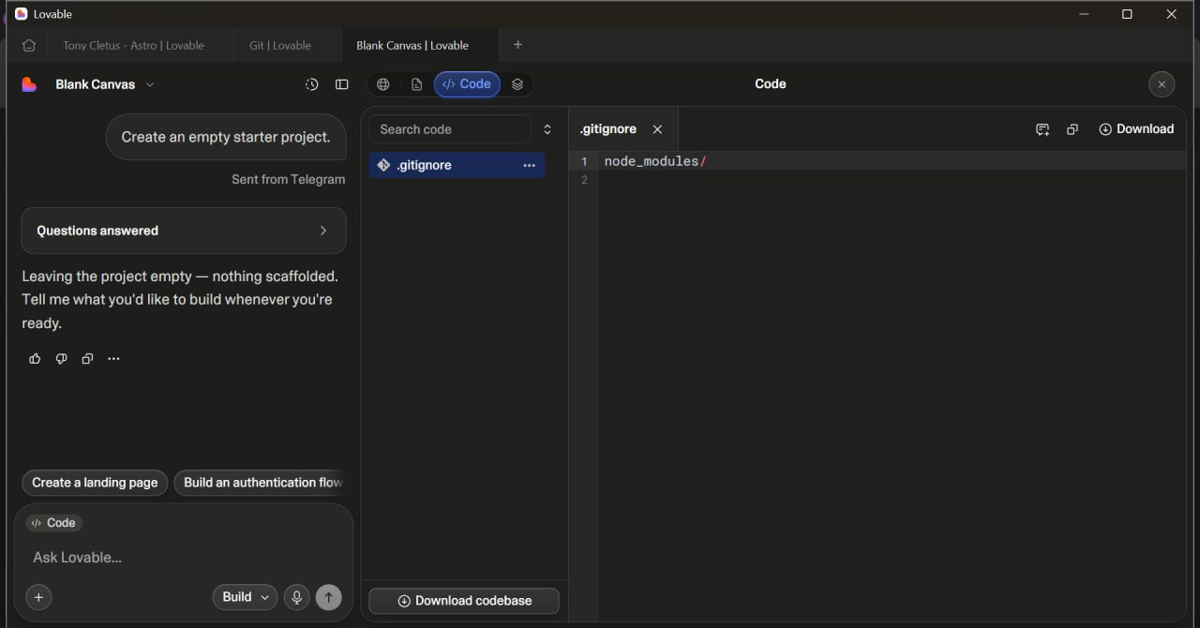Image resolution: width=1200 pixels, height=628 pixels.
Task: Open a new tab with plus icon
Action: [517, 45]
